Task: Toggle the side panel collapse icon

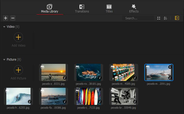Action: pyautogui.click(x=177, y=18)
